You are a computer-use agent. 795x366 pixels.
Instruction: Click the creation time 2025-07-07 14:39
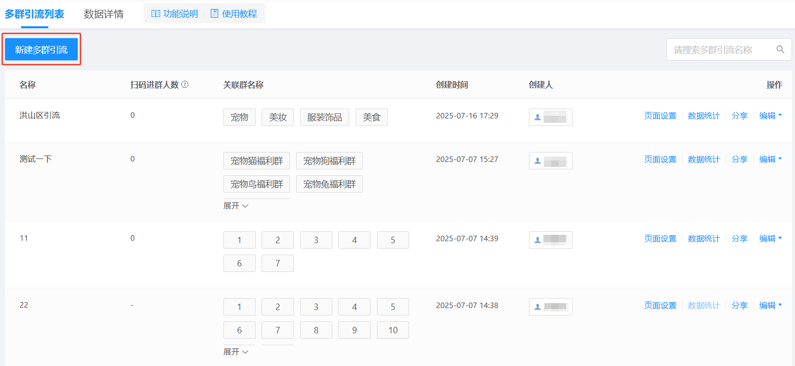(467, 238)
